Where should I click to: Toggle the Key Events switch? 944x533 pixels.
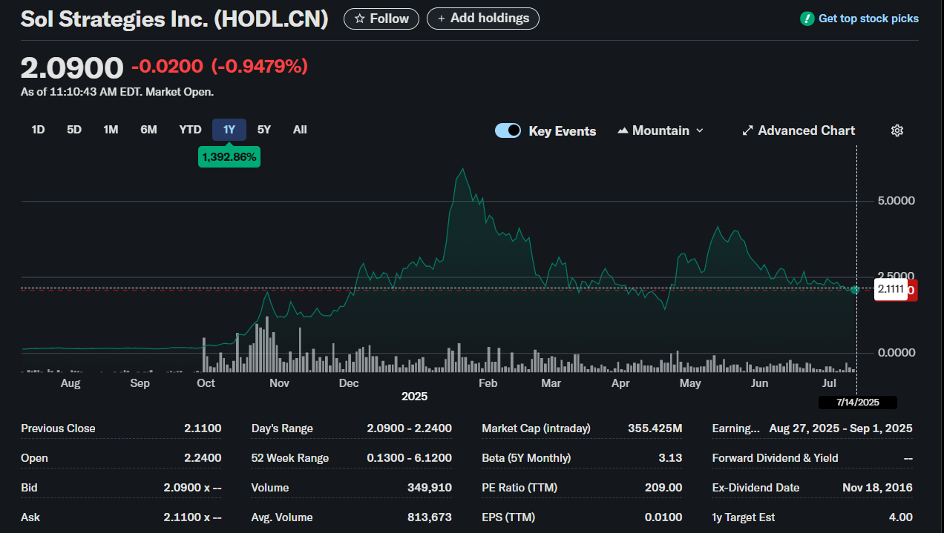coord(508,130)
